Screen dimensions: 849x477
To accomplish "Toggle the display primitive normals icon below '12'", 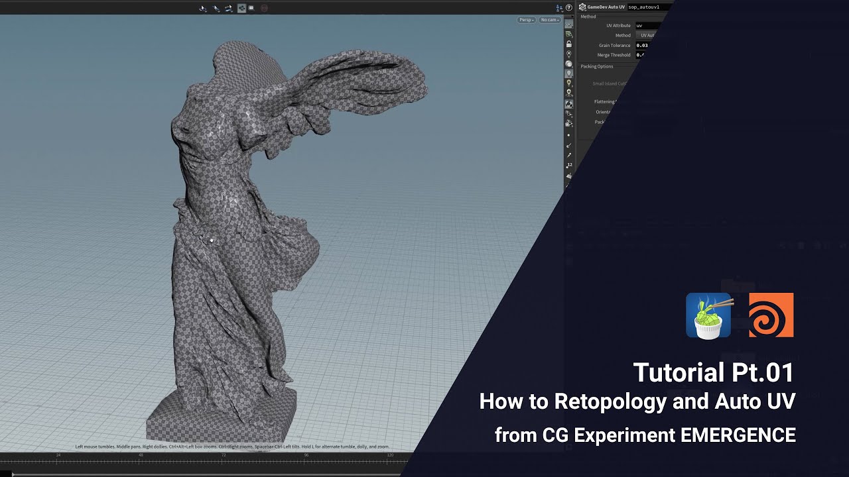I will pyautogui.click(x=569, y=176).
